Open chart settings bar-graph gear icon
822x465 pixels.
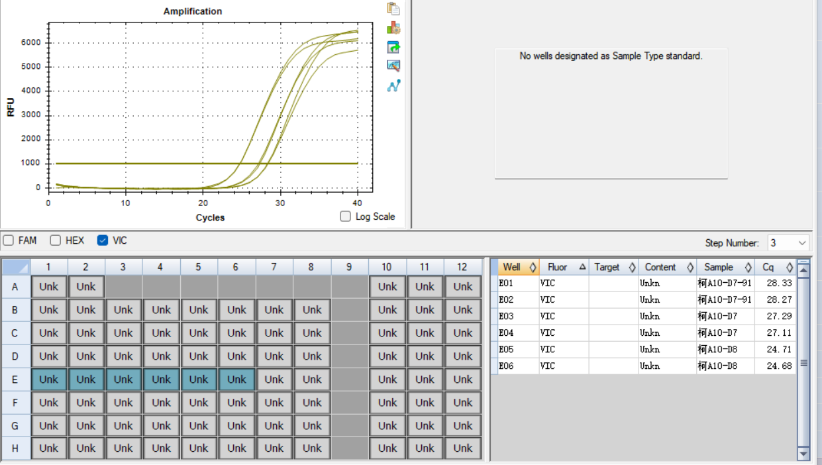coord(393,28)
